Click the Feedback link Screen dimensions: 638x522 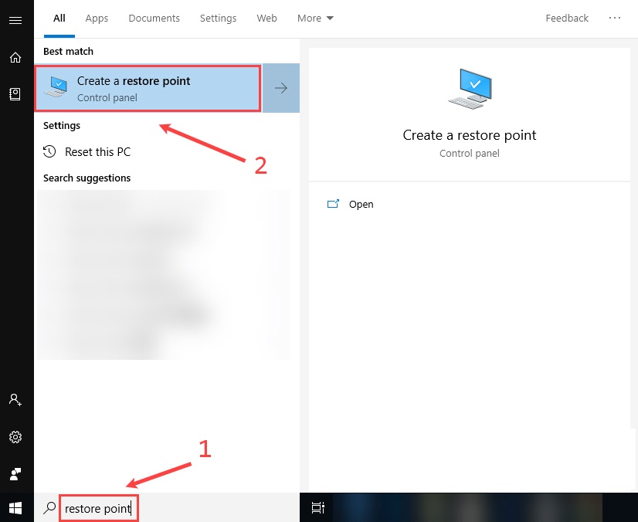click(x=567, y=19)
